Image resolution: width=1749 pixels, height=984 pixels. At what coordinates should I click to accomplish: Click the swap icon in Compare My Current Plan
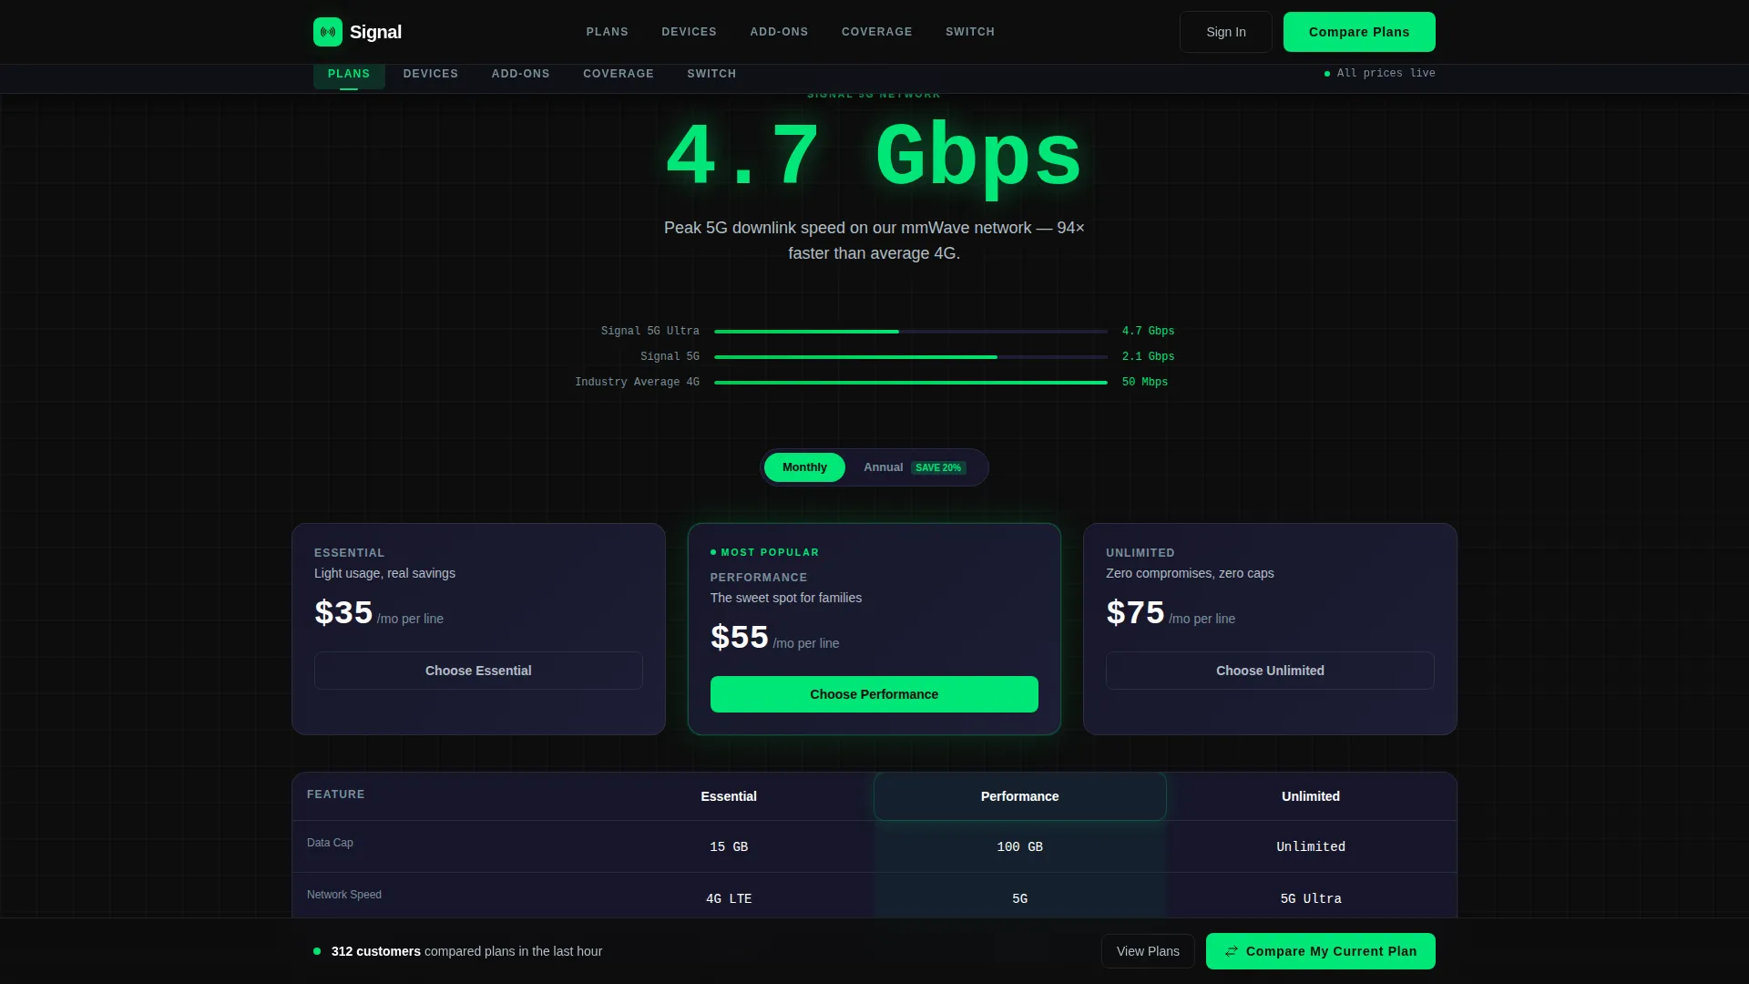1232,951
